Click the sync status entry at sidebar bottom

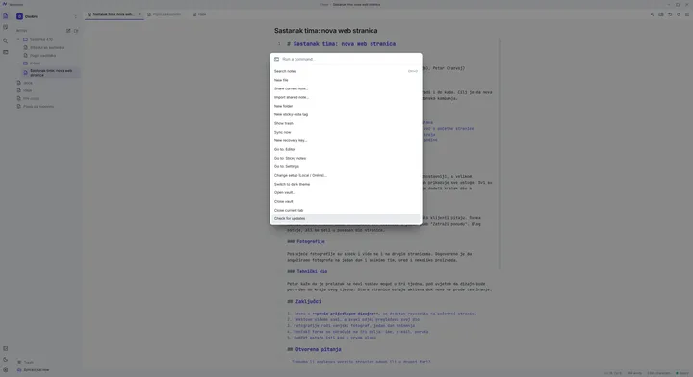pos(33,370)
